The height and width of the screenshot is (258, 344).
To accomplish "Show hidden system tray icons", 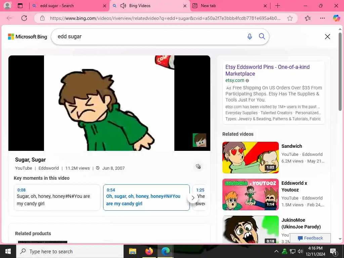I will pyautogui.click(x=276, y=251).
